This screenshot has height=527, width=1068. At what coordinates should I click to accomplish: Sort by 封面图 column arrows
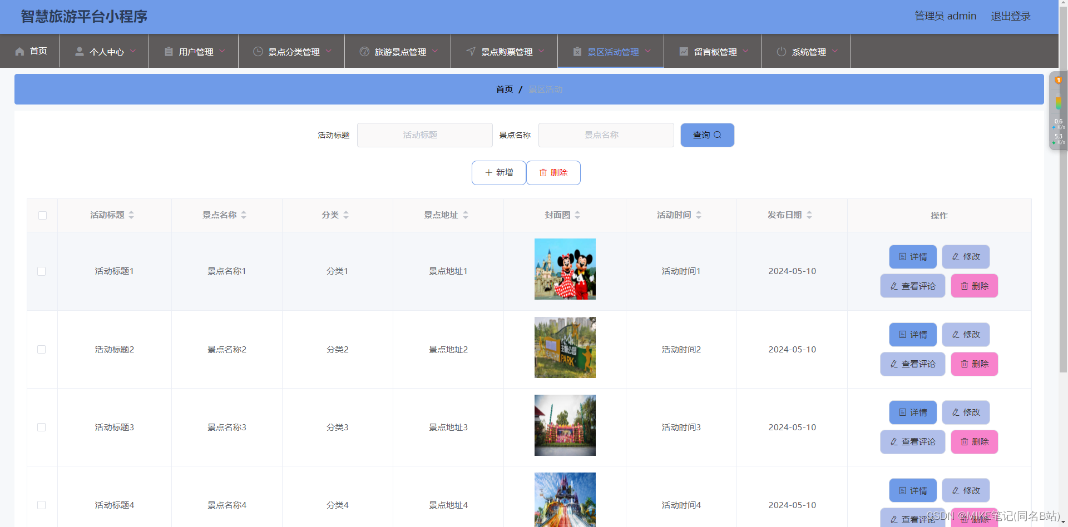point(577,215)
